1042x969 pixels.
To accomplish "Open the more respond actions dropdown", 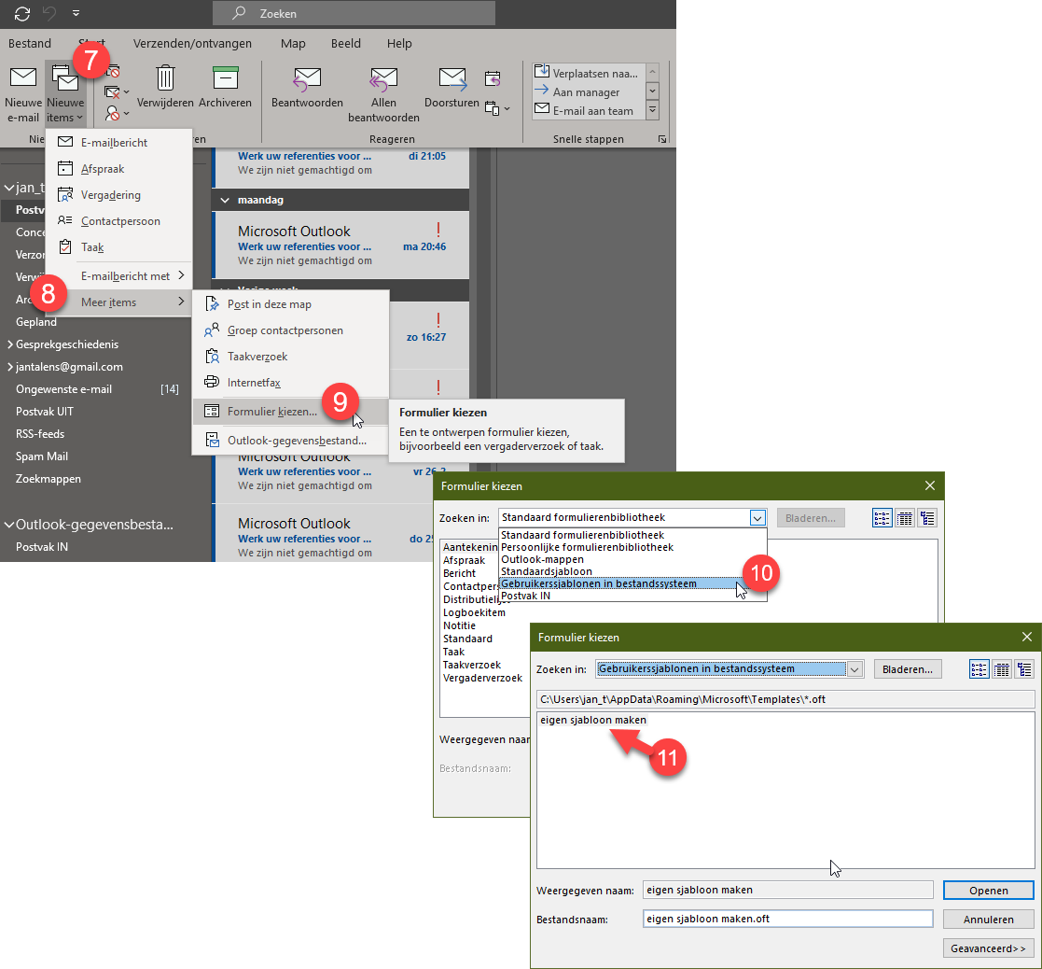I will point(496,107).
